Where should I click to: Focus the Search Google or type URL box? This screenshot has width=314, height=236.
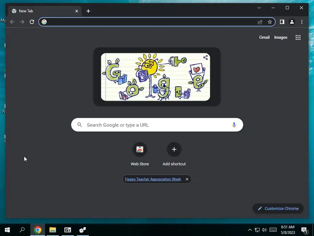pyautogui.click(x=157, y=125)
